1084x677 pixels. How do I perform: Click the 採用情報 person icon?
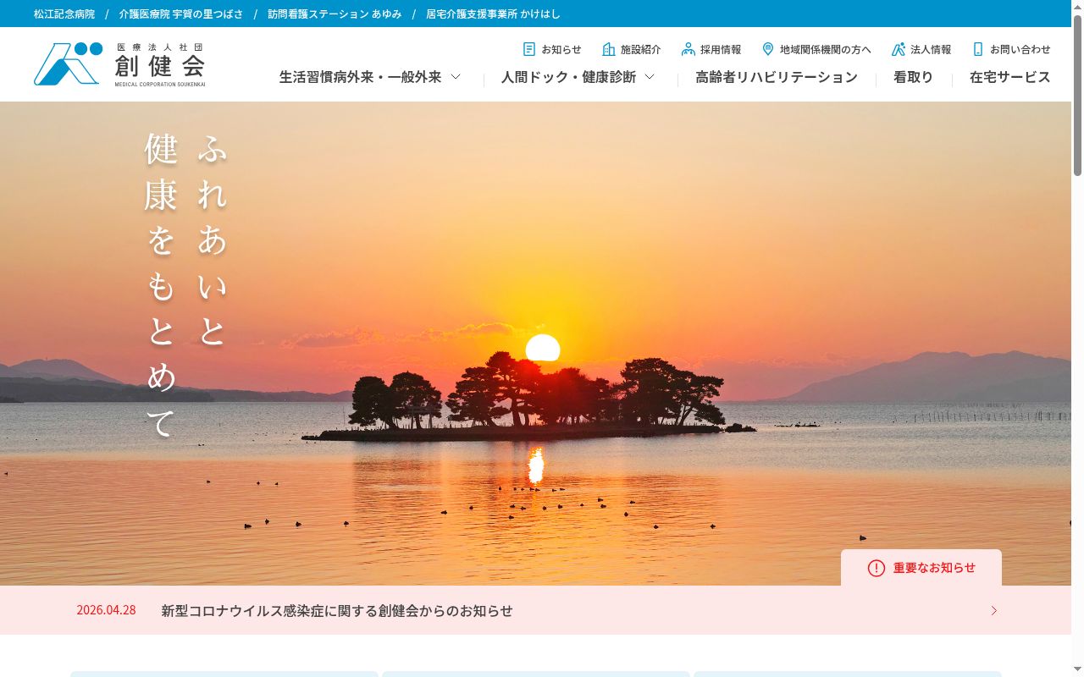pyautogui.click(x=688, y=49)
